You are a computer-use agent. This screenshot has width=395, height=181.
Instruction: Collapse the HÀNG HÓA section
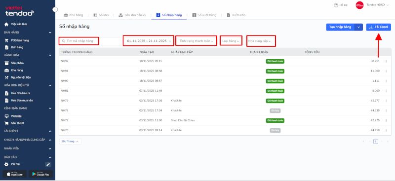tap(50, 55)
